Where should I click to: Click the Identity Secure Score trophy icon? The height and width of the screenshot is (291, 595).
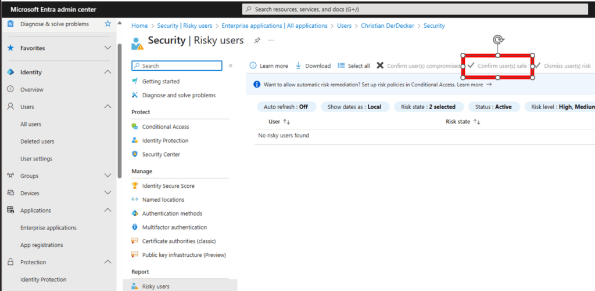[135, 186]
